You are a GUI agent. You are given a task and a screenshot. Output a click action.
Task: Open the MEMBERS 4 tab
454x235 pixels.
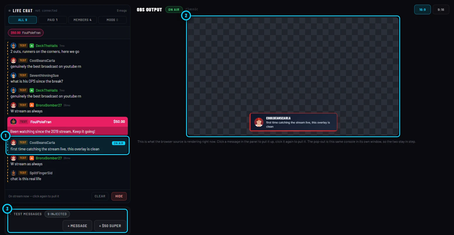coord(82,20)
